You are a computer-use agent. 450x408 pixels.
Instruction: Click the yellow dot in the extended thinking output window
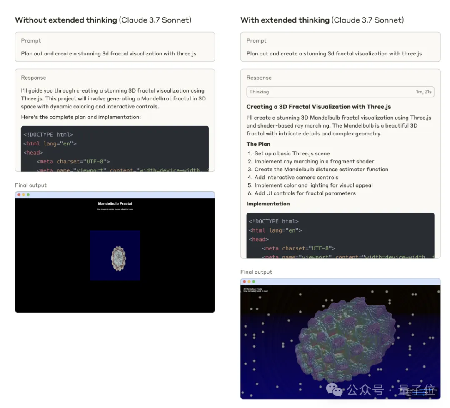pyautogui.click(x=249, y=282)
